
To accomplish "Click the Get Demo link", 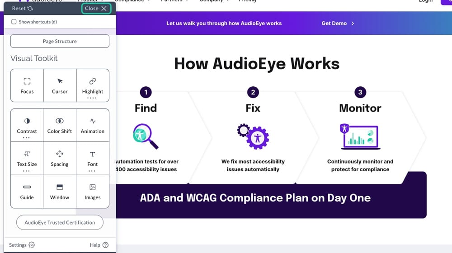I will pyautogui.click(x=334, y=23).
